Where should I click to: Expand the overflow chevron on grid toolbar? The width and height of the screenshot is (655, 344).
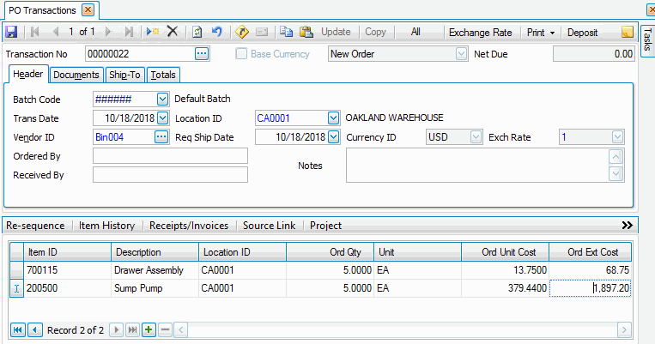[x=627, y=225]
